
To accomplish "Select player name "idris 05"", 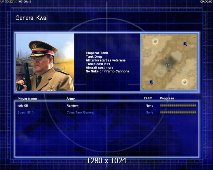I will 23,106.
